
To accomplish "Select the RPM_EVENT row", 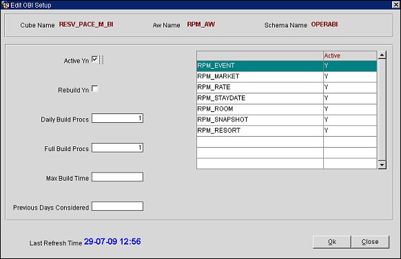I will click(x=287, y=66).
